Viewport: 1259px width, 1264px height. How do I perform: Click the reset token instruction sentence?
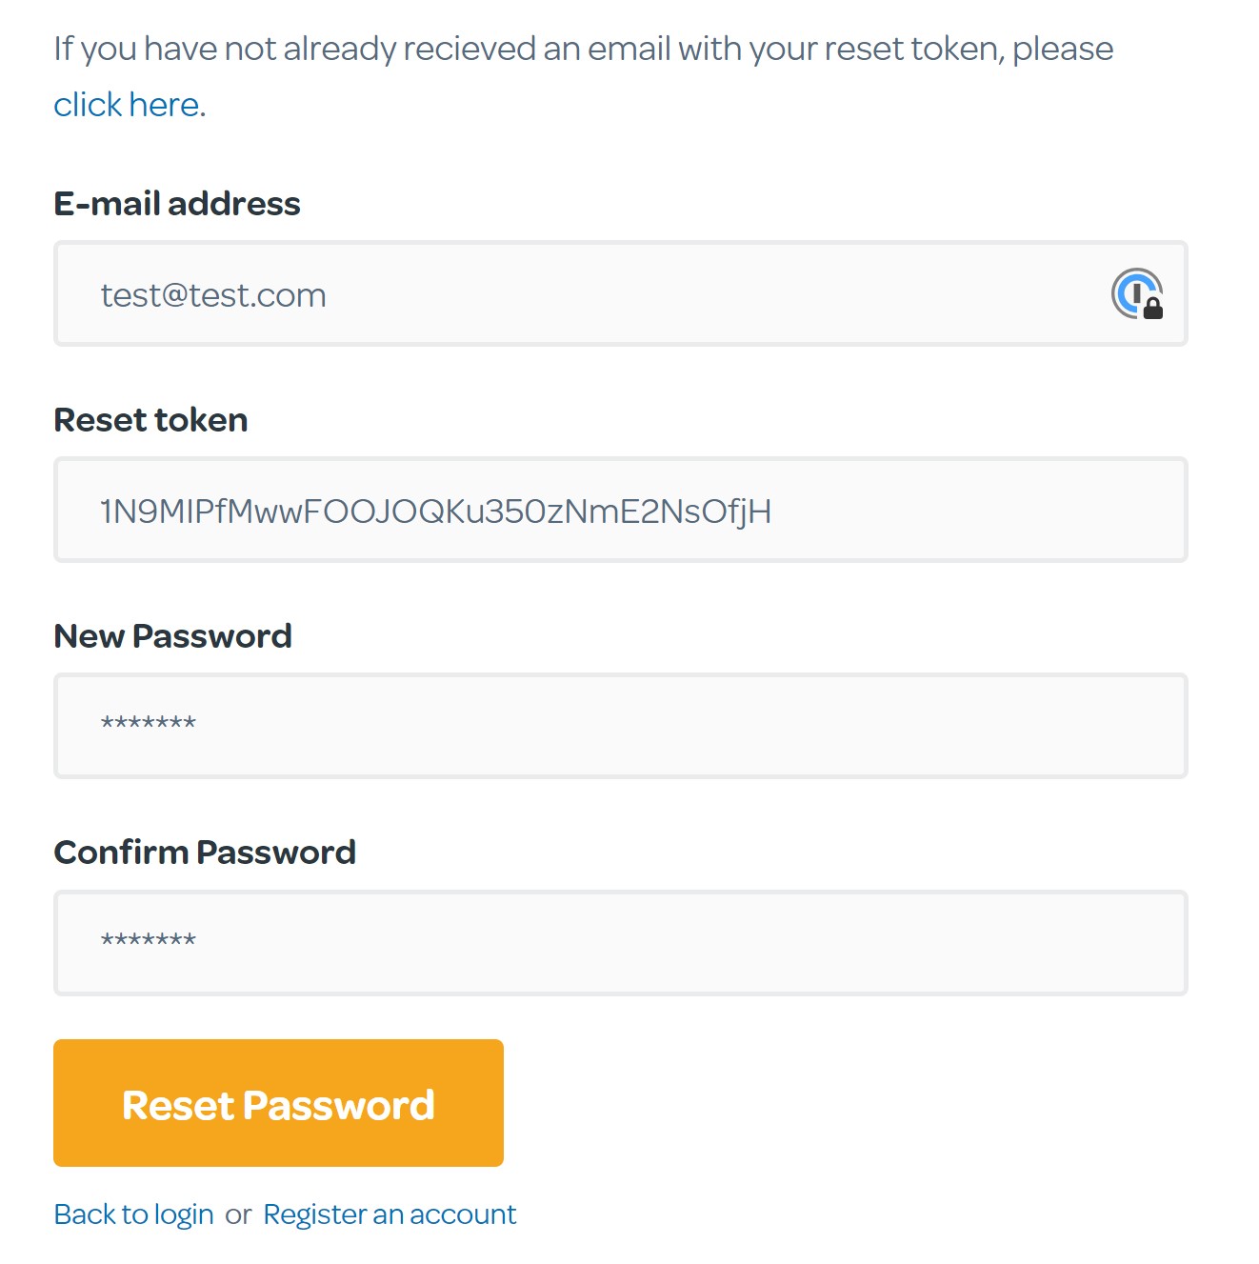point(583,49)
